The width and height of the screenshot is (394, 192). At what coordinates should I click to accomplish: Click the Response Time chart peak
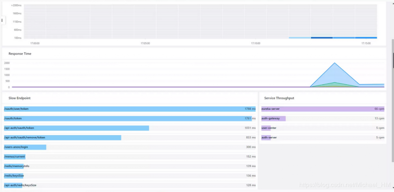(335, 63)
